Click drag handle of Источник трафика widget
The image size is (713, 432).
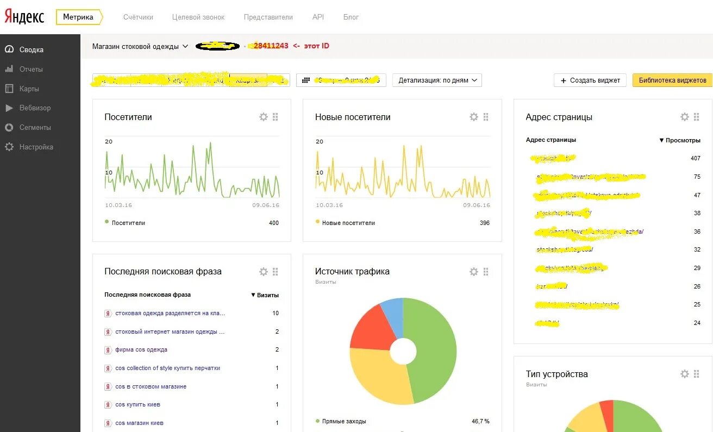click(486, 271)
